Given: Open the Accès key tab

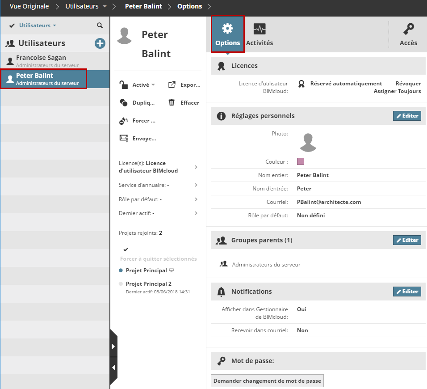Looking at the screenshot, I should pyautogui.click(x=408, y=34).
